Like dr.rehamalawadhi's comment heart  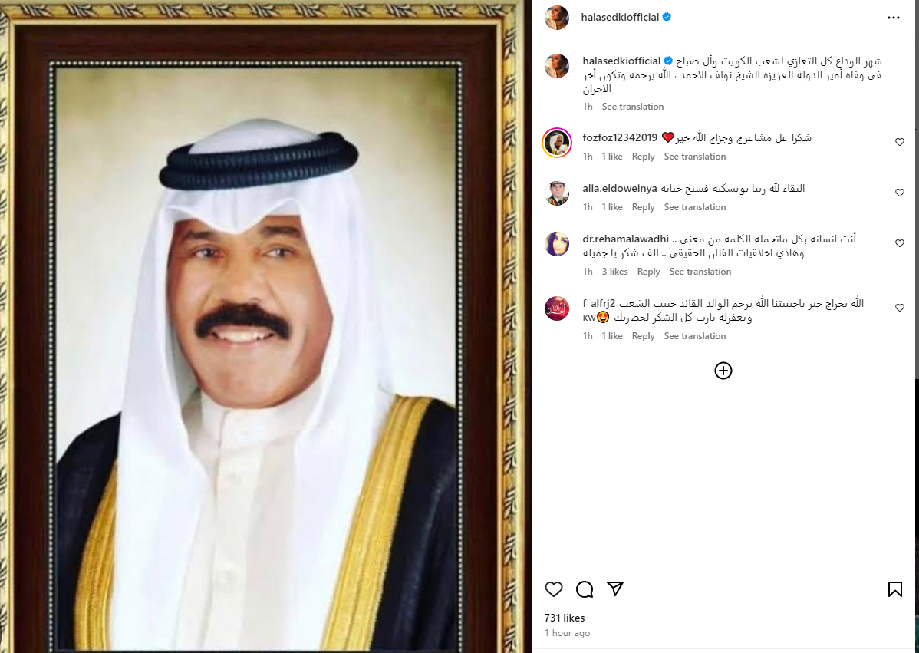900,242
